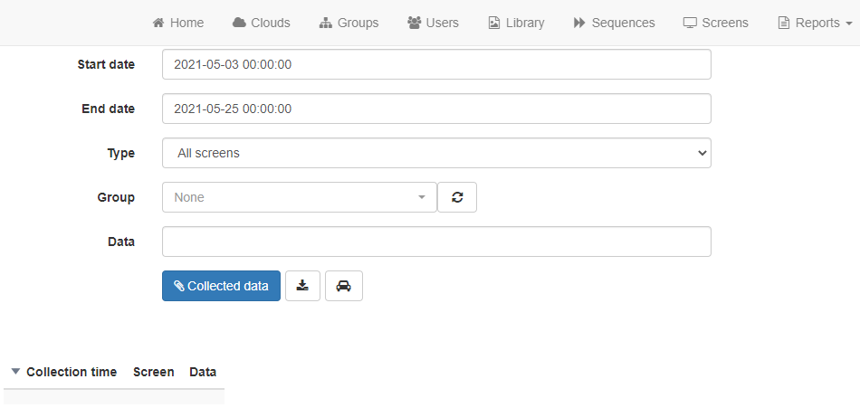860x417 pixels.
Task: Go to the Sequences menu item
Action: pos(615,23)
